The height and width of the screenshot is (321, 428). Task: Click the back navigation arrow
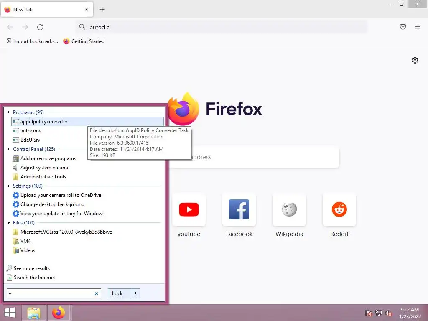click(10, 27)
